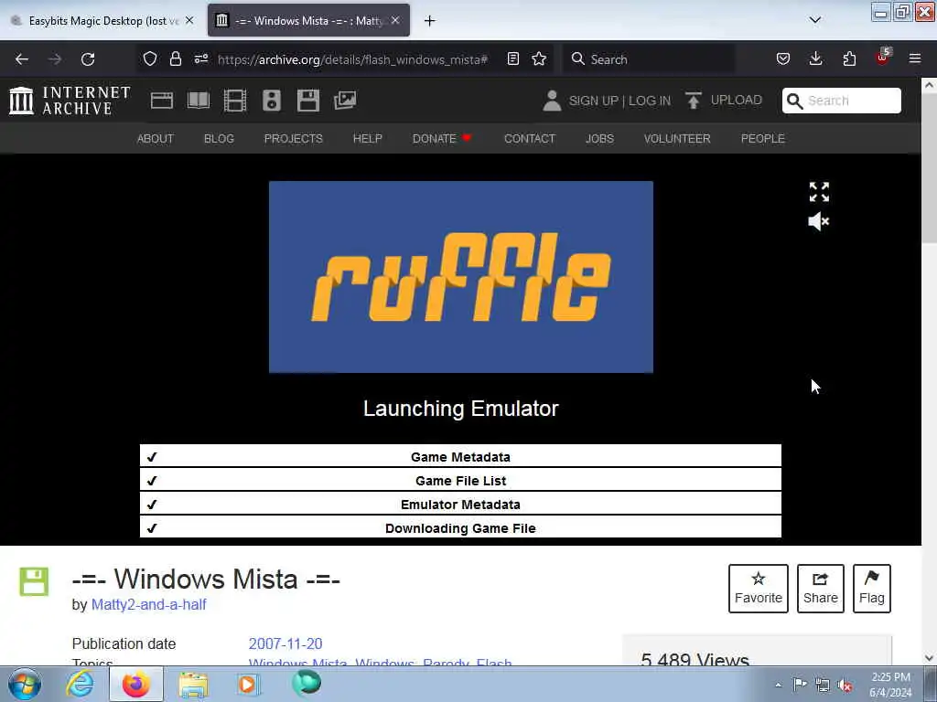Image resolution: width=937 pixels, height=702 pixels.
Task: Click the LOG IN link
Action: [649, 101]
